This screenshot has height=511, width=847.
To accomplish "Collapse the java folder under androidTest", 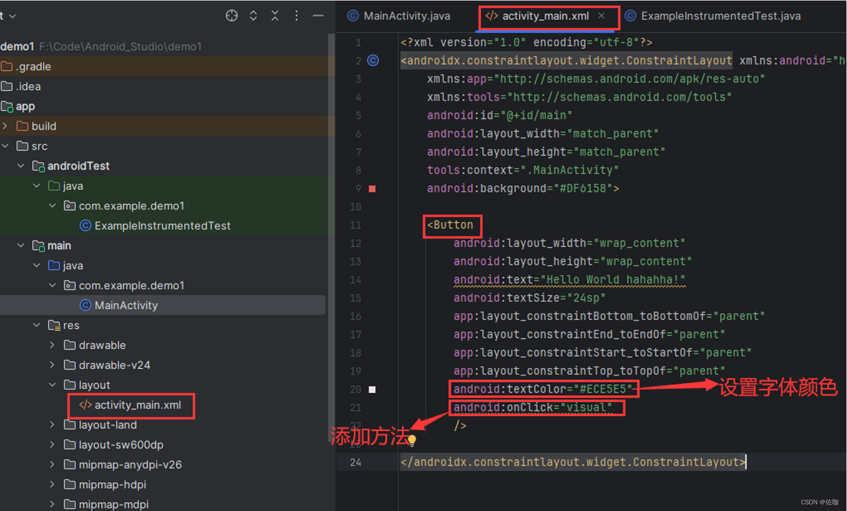I will pyautogui.click(x=37, y=186).
